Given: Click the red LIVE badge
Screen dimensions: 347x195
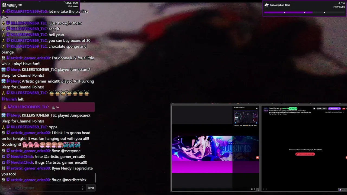Looking at the screenshot, I should (x=344, y=109).
